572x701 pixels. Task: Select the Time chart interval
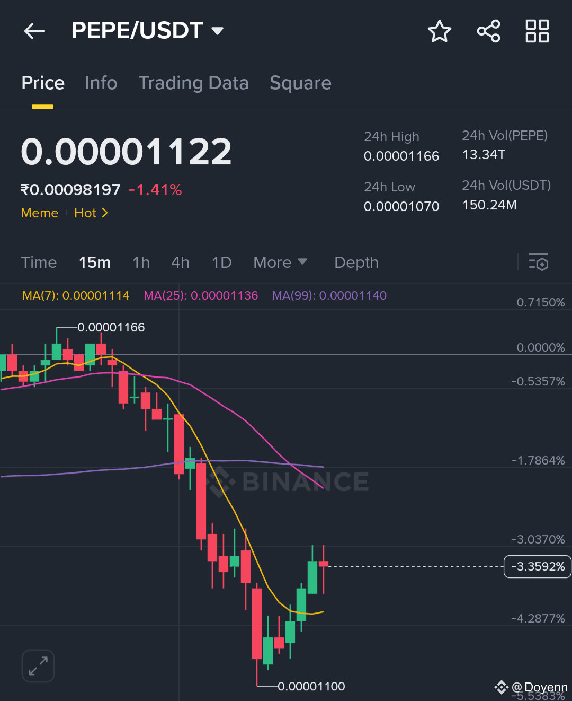pos(39,262)
